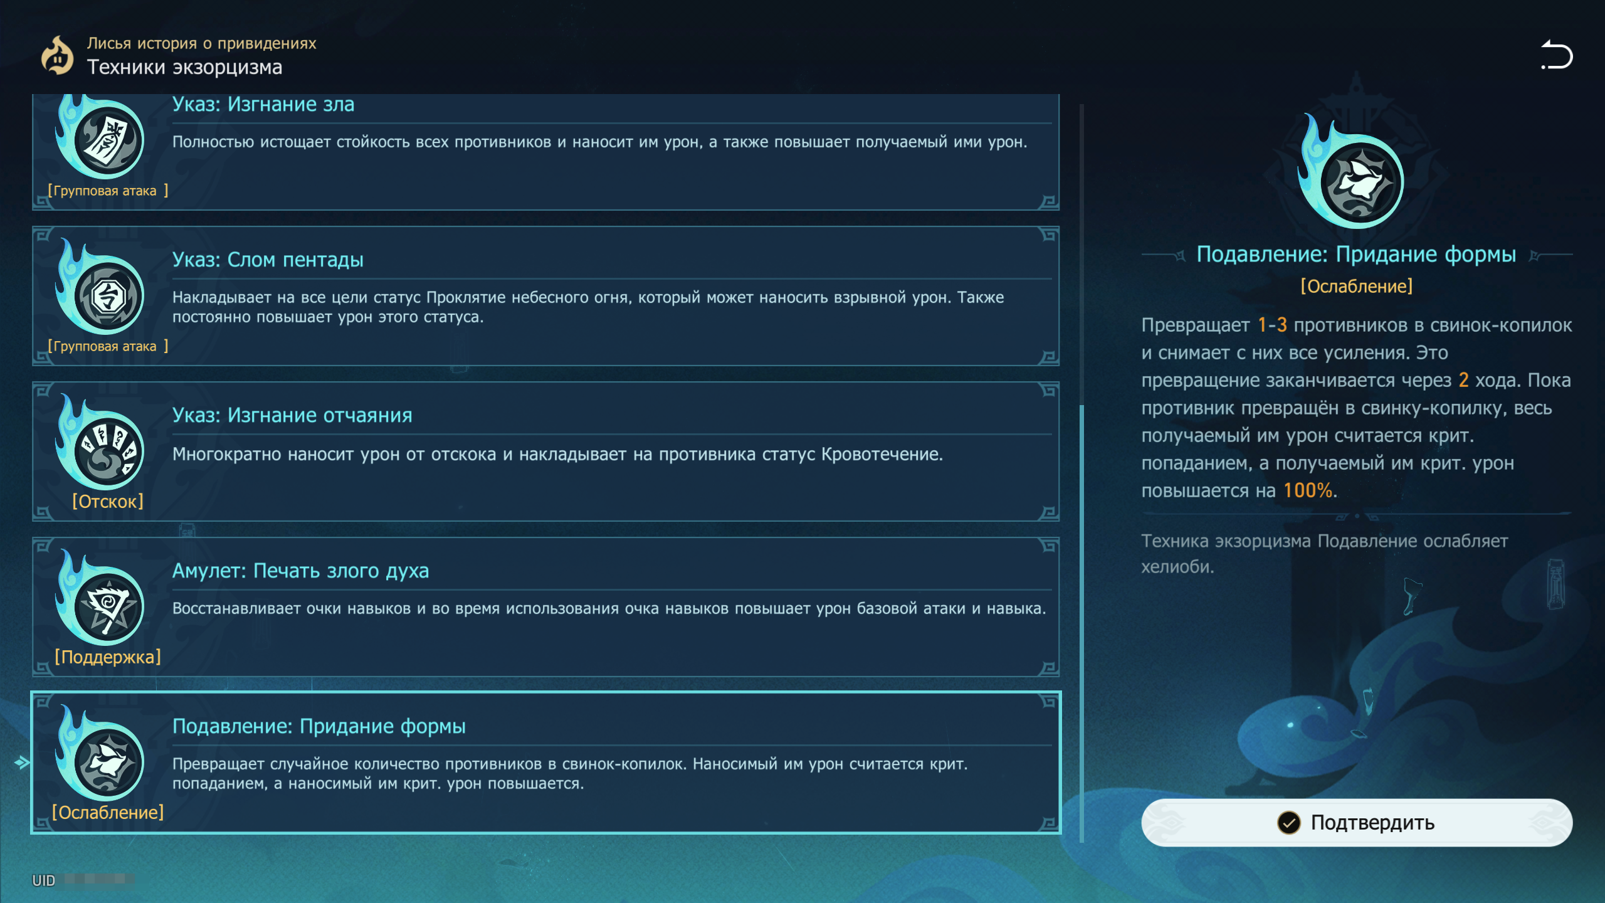Select the Указ: Изгнание зла talisman icon
This screenshot has width=1605, height=903.
(108, 140)
